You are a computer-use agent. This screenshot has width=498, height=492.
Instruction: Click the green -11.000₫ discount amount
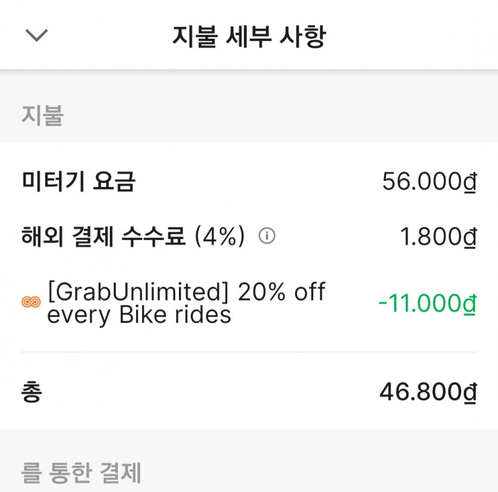tap(427, 304)
